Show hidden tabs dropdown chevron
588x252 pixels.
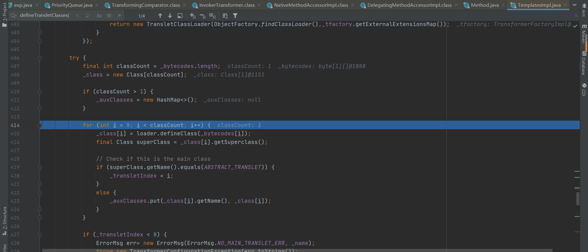point(575,5)
